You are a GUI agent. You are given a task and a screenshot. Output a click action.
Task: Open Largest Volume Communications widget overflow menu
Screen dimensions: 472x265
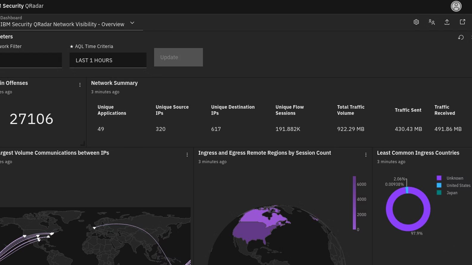pyautogui.click(x=187, y=155)
